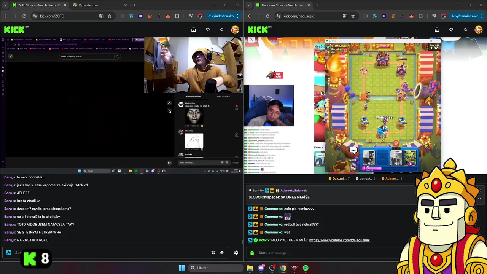Screen dimensions: 487x274
Task: Open tab search dropdown in Haouseek window
Action: (248, 5)
